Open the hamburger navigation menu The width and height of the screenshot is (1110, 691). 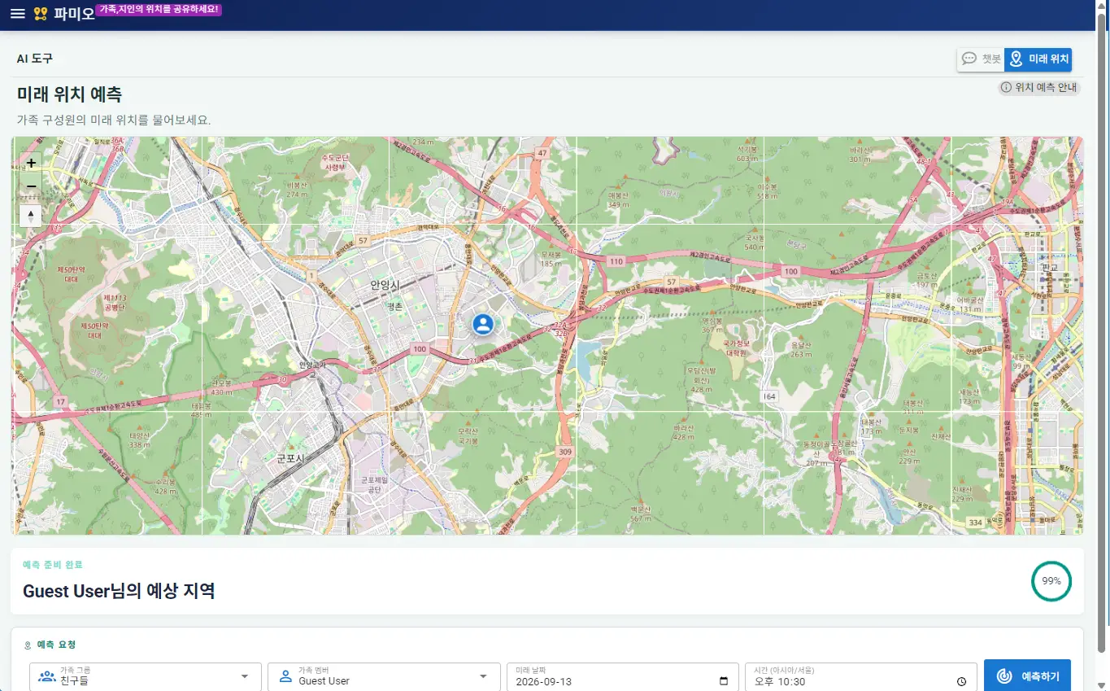[x=18, y=14]
